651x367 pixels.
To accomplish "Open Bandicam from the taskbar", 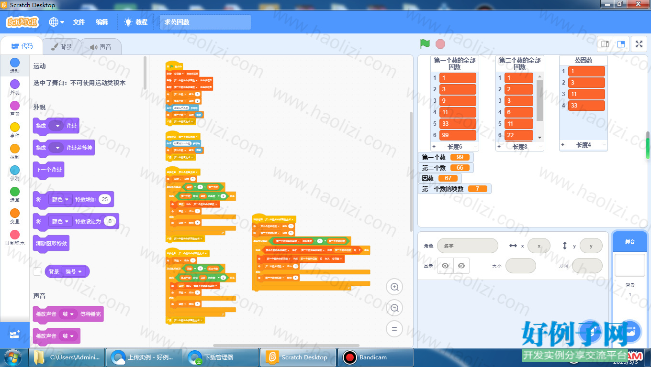I will [376, 357].
